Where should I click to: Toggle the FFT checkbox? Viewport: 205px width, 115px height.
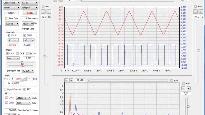pos(25,89)
